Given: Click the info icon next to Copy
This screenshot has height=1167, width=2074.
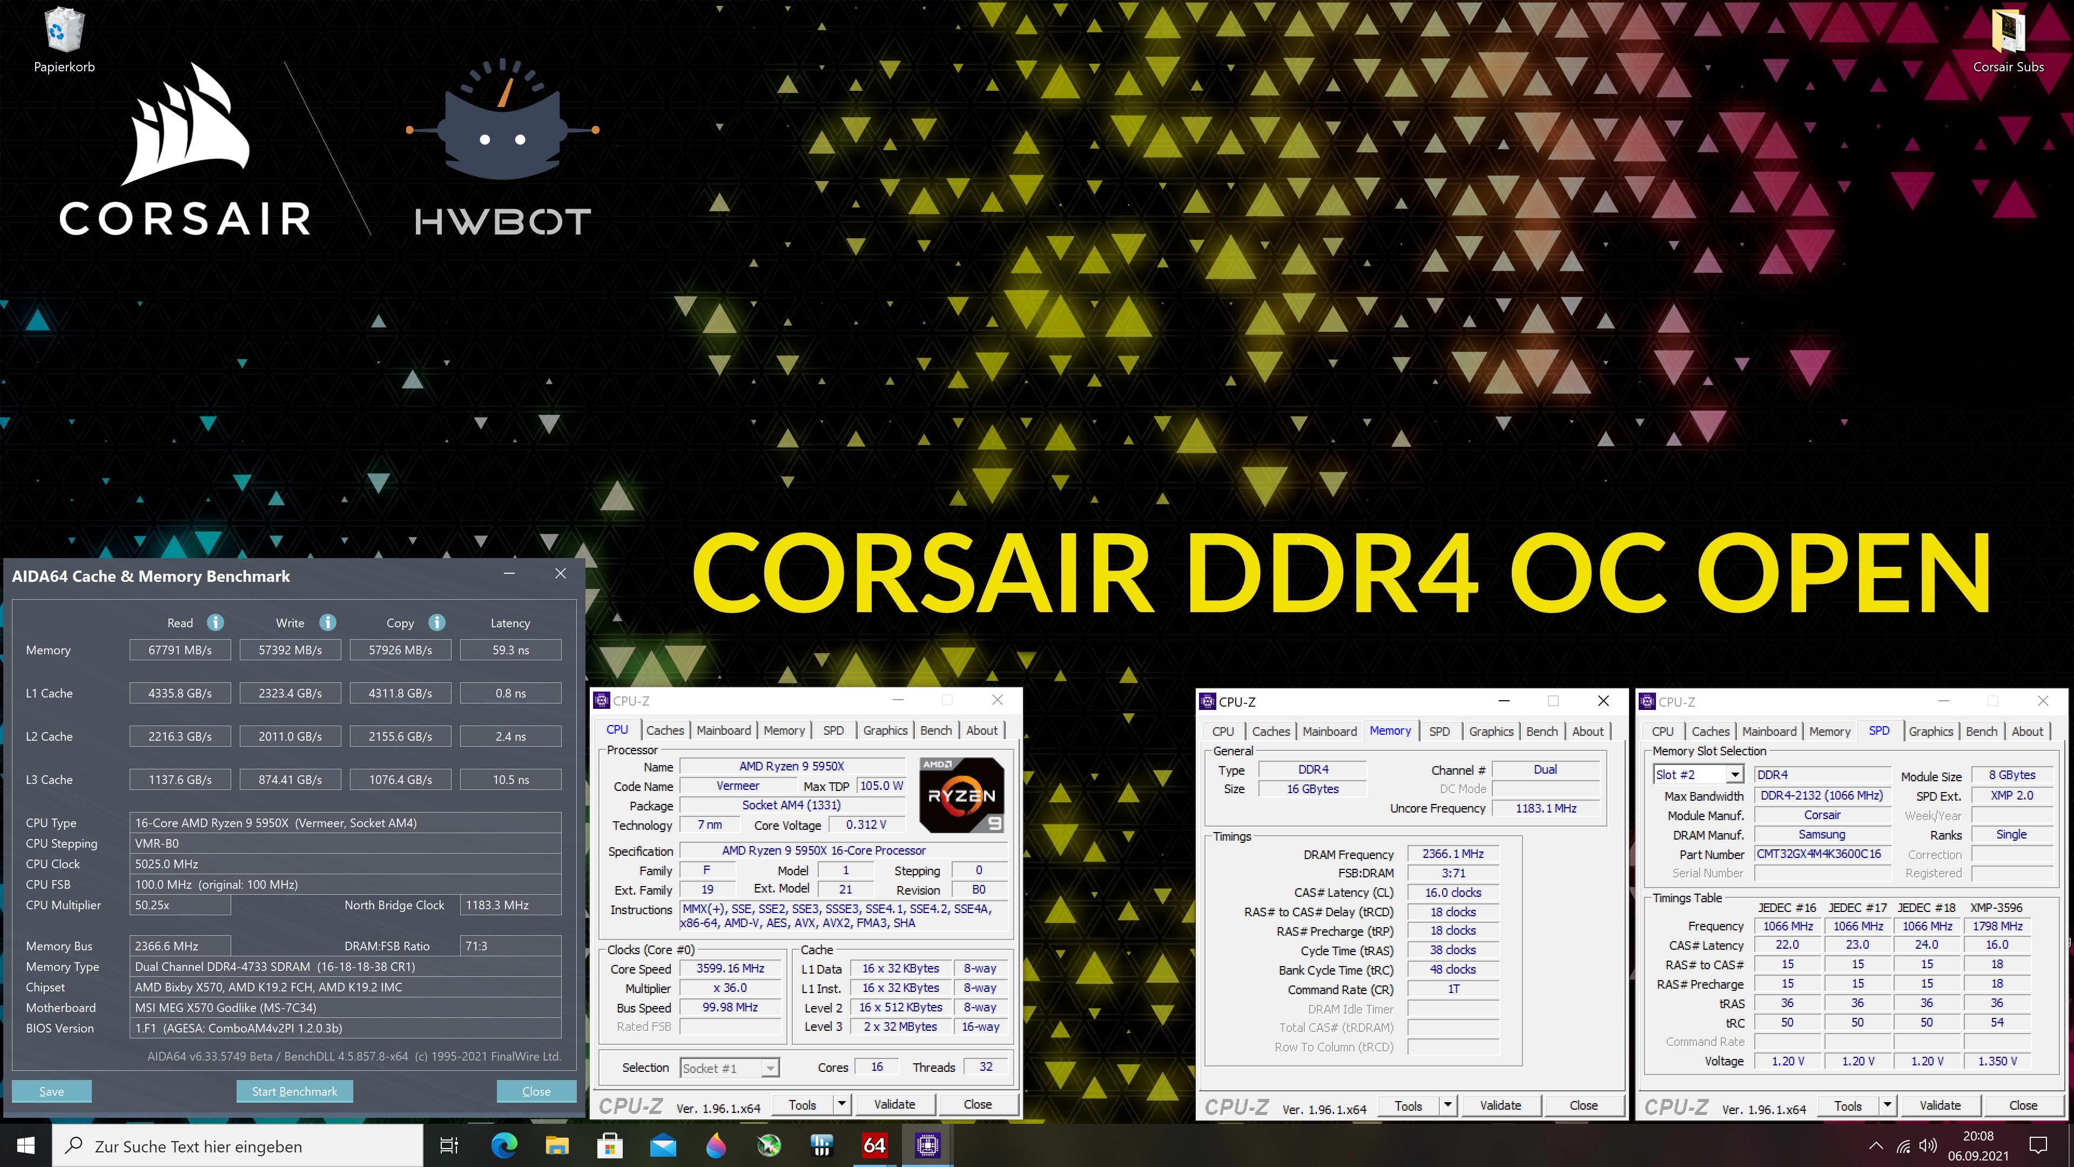Looking at the screenshot, I should pos(436,622).
